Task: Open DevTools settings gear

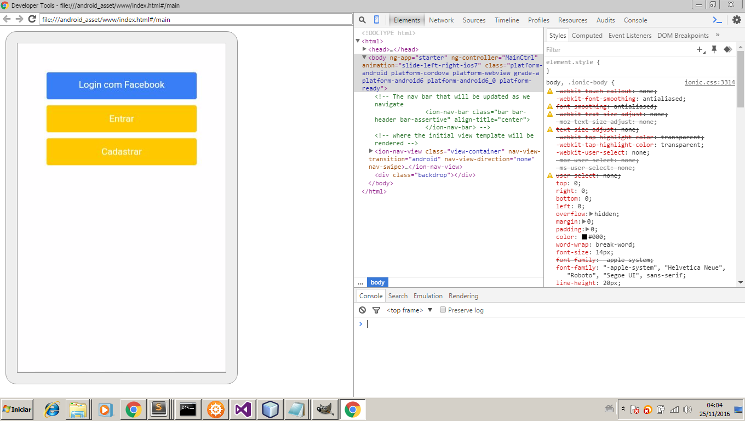Action: [736, 20]
